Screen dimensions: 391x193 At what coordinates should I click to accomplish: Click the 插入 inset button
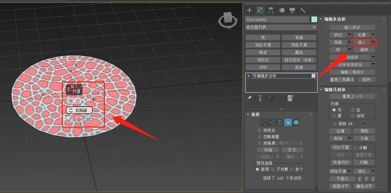point(362,42)
